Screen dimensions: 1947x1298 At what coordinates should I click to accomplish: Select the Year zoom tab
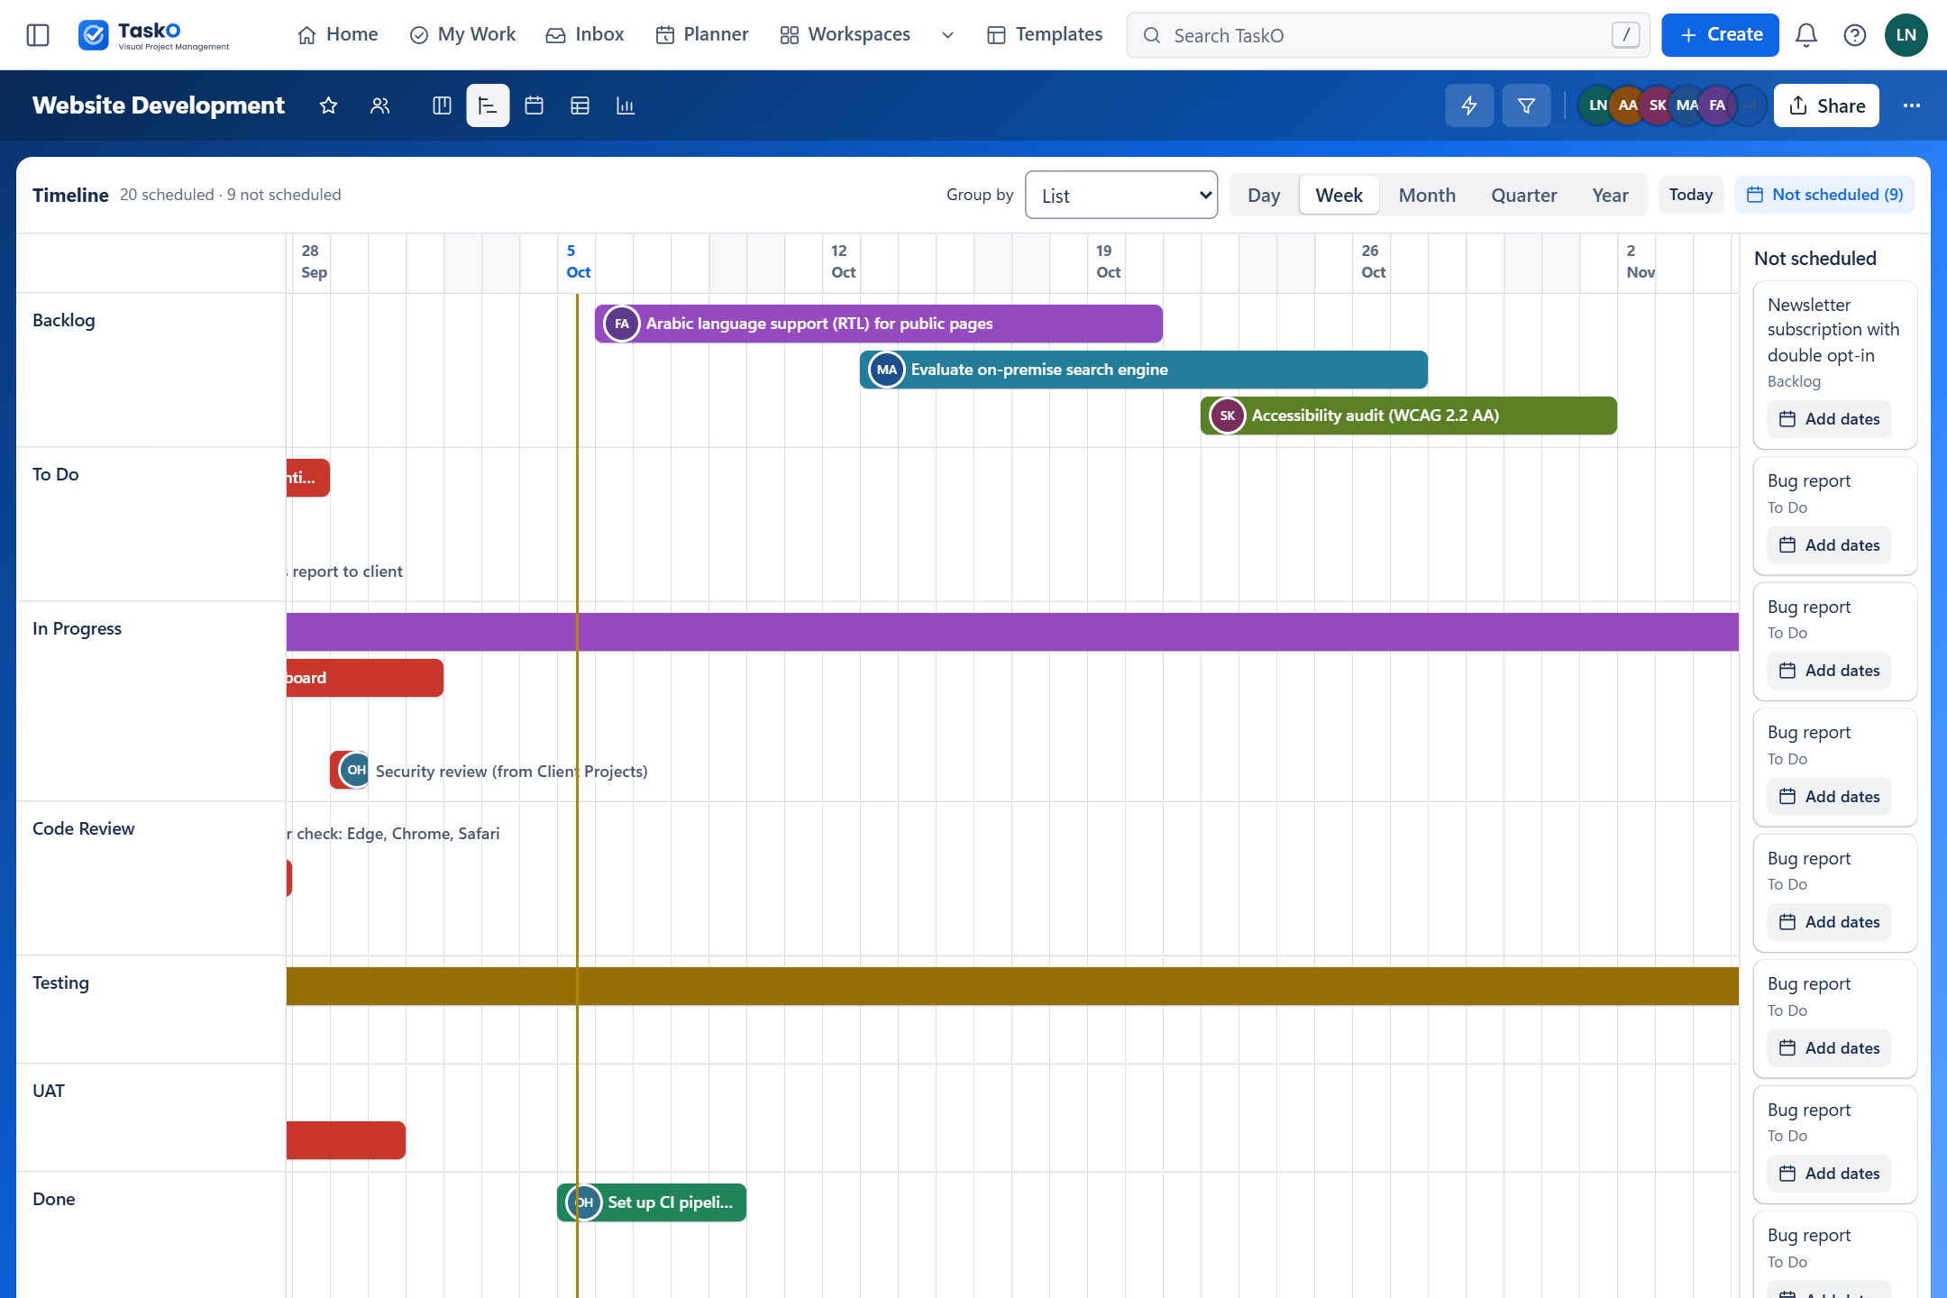tap(1610, 195)
